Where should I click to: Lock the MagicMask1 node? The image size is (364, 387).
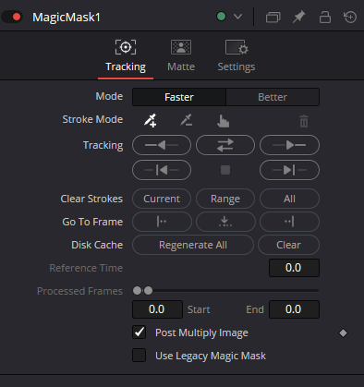[325, 17]
